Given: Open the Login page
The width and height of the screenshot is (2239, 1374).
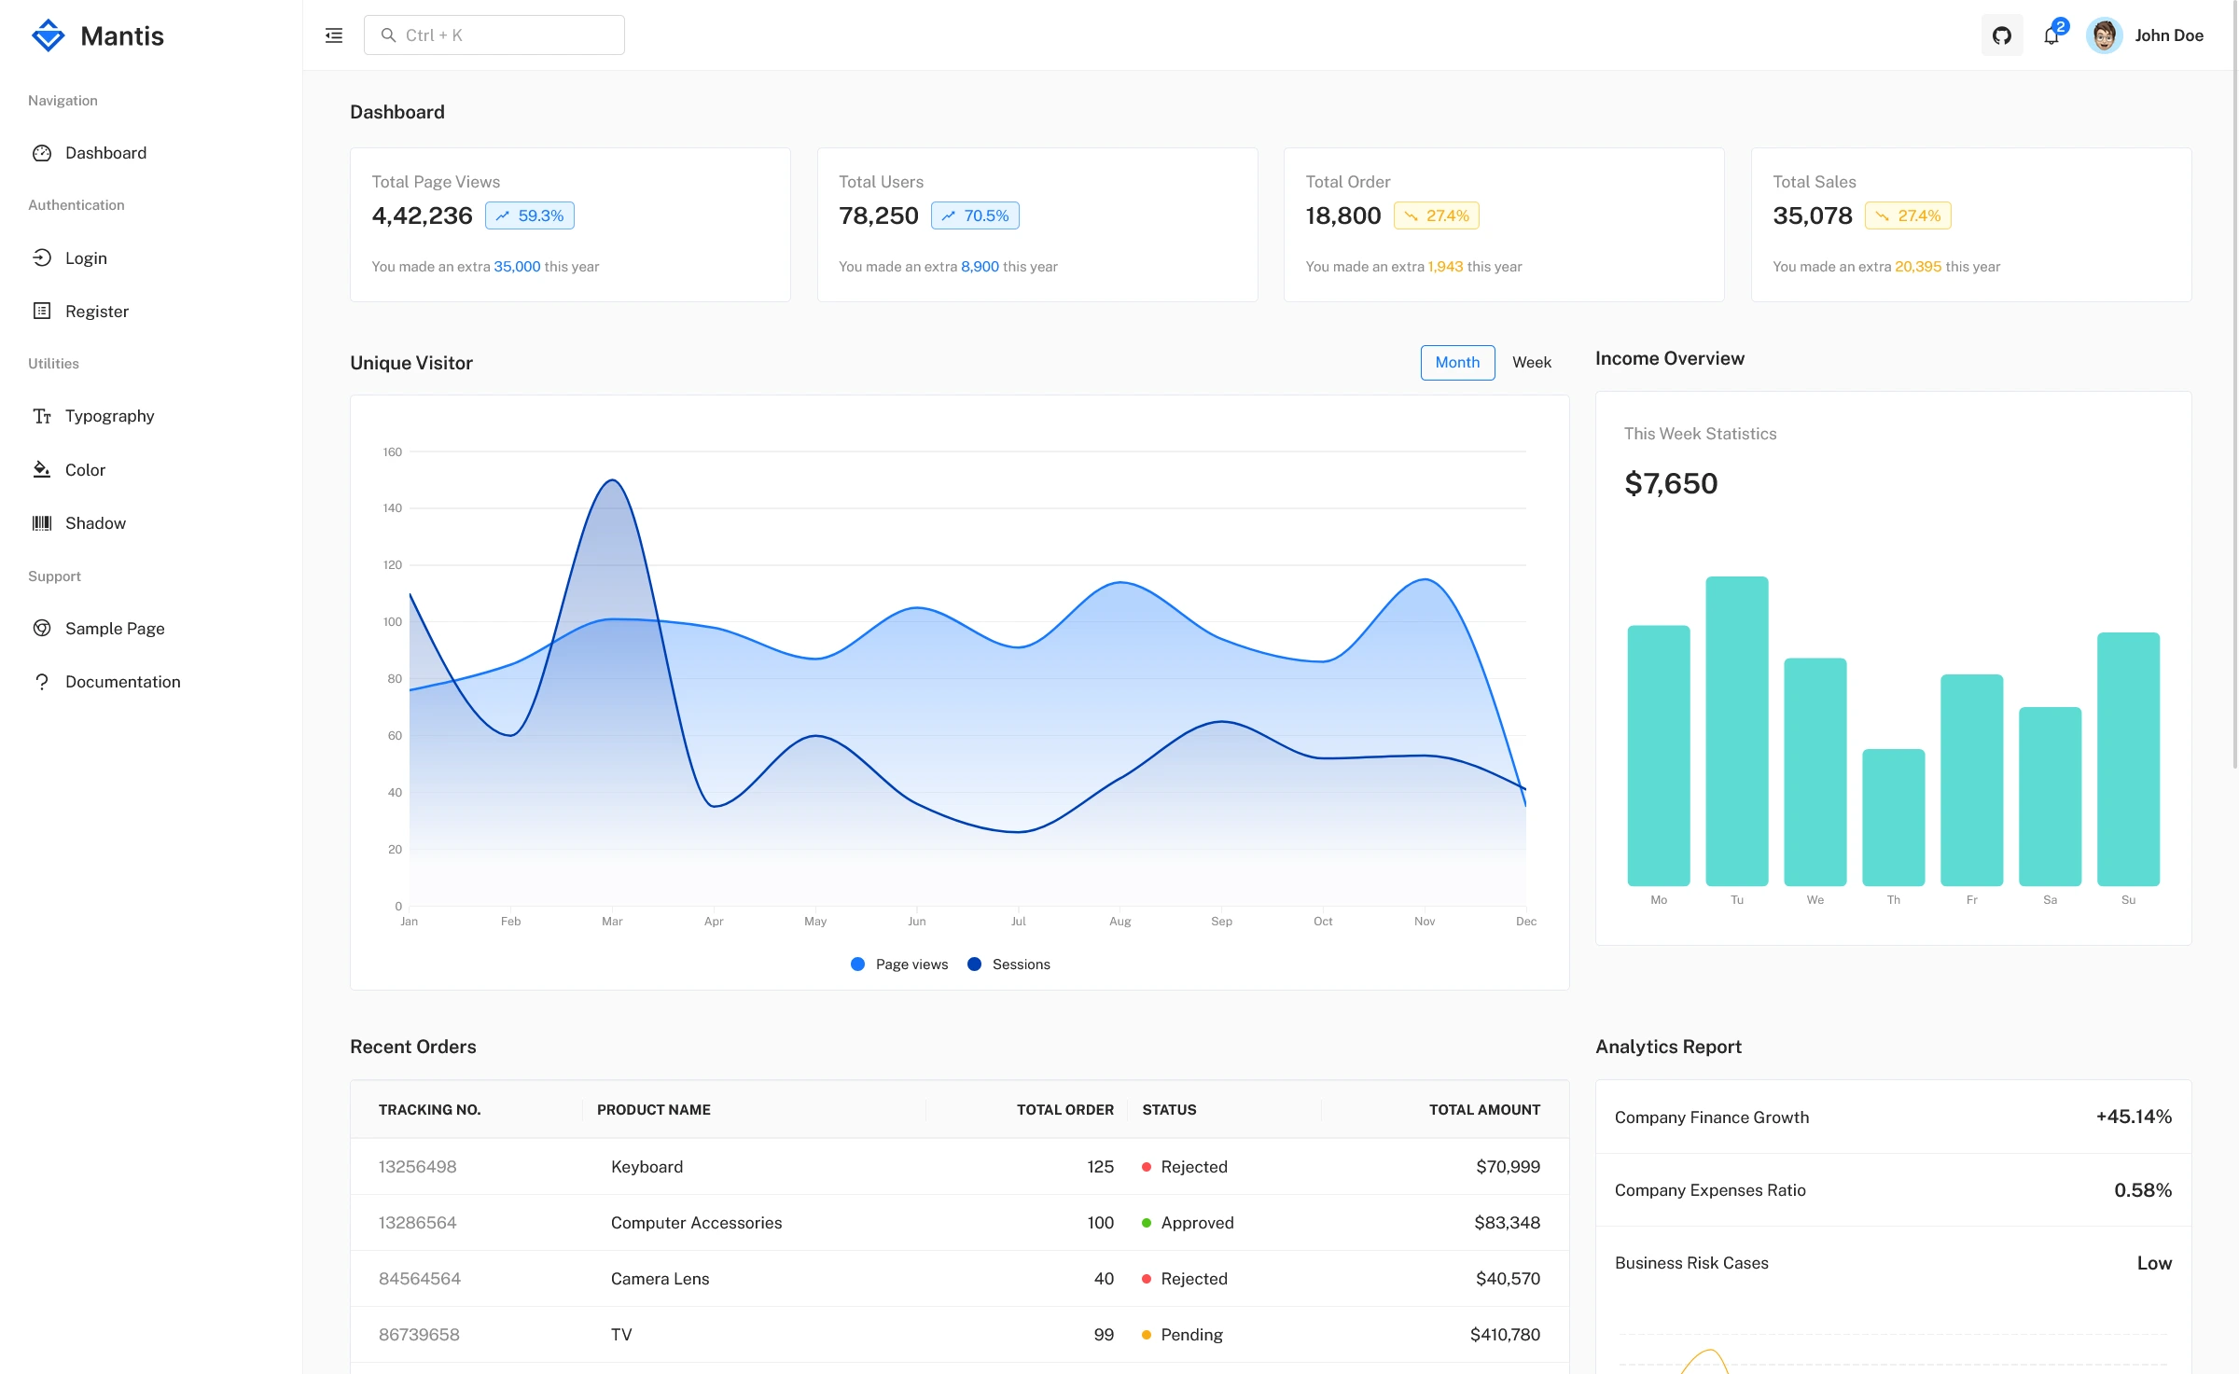Looking at the screenshot, I should click(86, 257).
